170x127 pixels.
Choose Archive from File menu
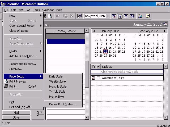coord(23,69)
